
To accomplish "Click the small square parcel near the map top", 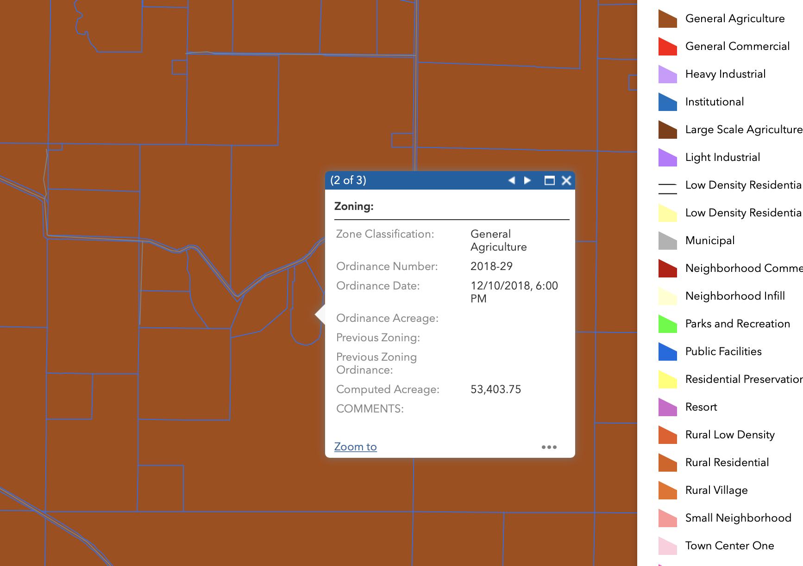I will point(179,67).
